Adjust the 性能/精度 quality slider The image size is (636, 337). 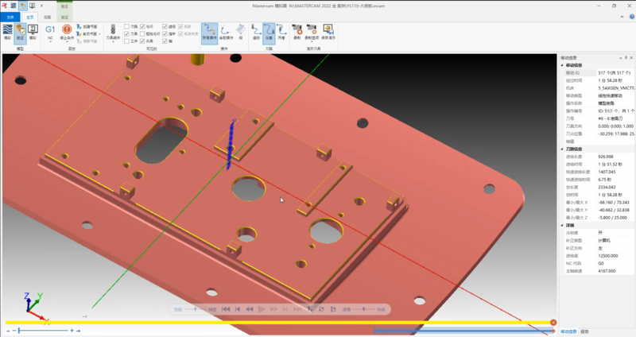196,309
